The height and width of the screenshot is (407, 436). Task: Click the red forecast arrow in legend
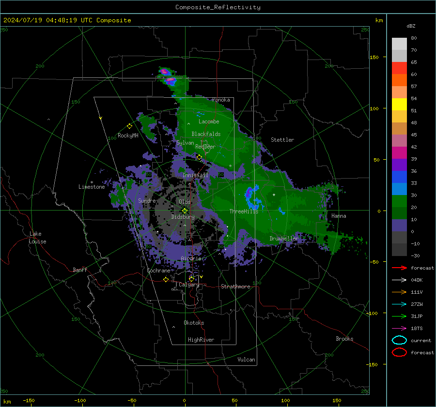tap(399, 268)
